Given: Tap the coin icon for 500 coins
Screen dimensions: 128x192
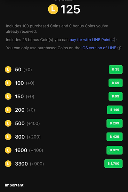Looking at the screenshot, I should (8, 123).
